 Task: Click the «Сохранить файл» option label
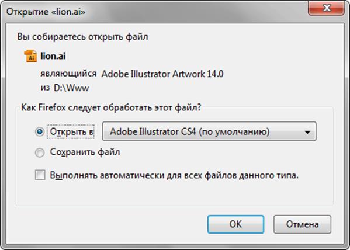pos(85,152)
